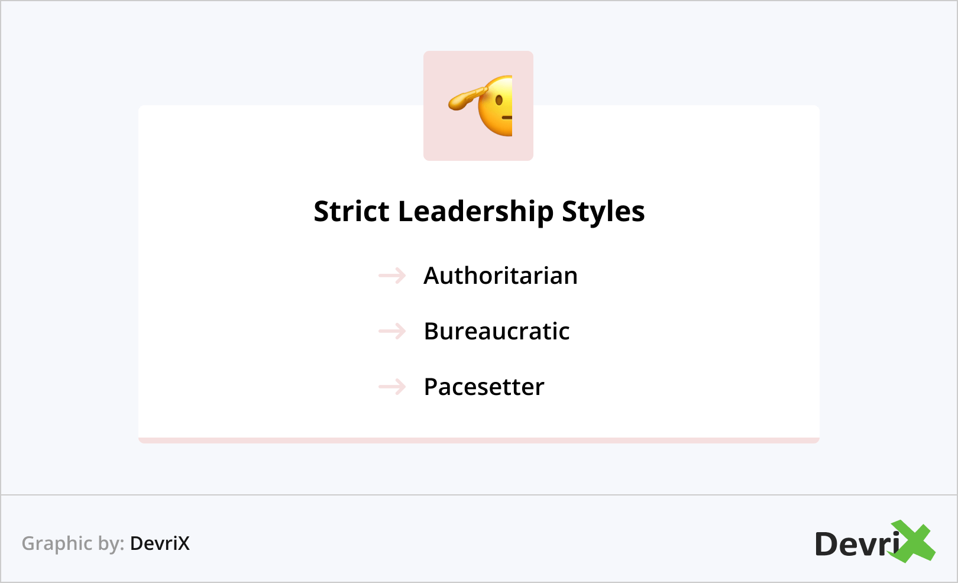
Task: Click the word Strict in the heading
Action: click(351, 211)
